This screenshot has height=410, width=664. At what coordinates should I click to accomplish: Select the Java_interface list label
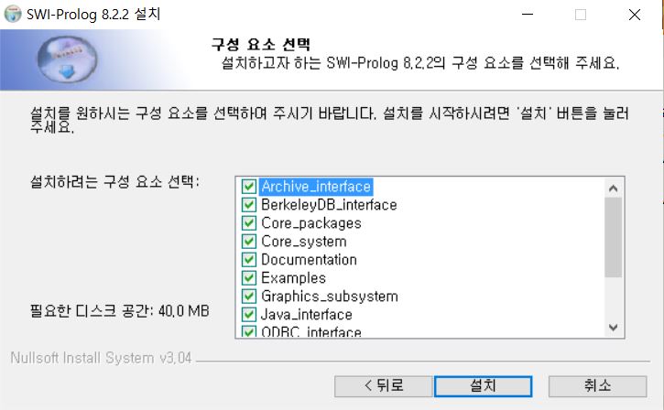point(307,315)
